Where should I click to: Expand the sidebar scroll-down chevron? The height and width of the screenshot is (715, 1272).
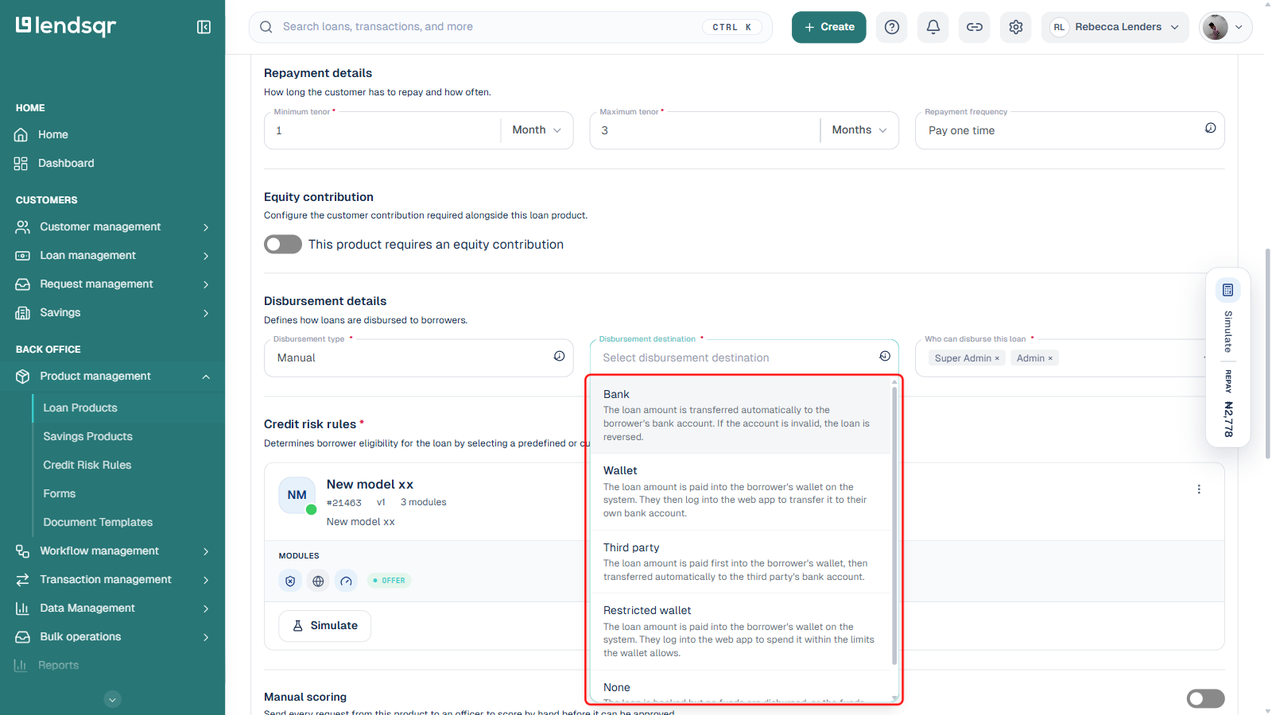[x=112, y=699]
